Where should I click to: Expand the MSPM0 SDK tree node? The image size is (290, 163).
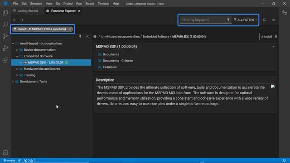[x=21, y=62]
